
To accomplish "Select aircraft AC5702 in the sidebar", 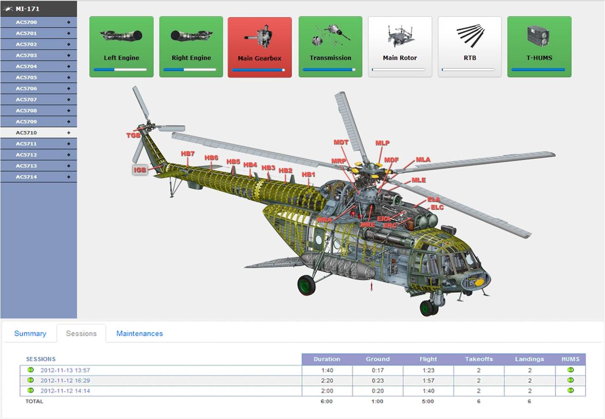I will (x=38, y=44).
